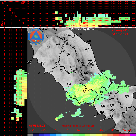Image resolution: width=136 pixels, height=136 pixels.
Task: Click the time stamp '04:15 CEST'
Action: pyautogui.click(x=120, y=34)
